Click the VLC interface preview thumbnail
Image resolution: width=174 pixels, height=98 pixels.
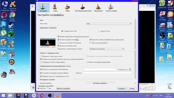[48, 43]
